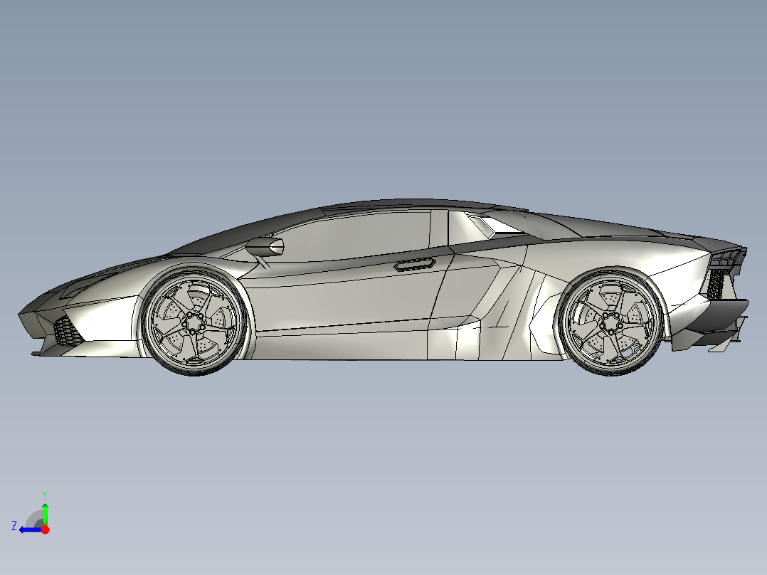The image size is (767, 575).
Task: Select the rear wheel hub of the car
Action: (610, 324)
